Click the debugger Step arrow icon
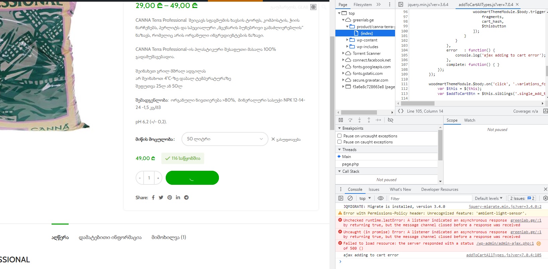Screen dimensions: 548x269 [x=378, y=120]
